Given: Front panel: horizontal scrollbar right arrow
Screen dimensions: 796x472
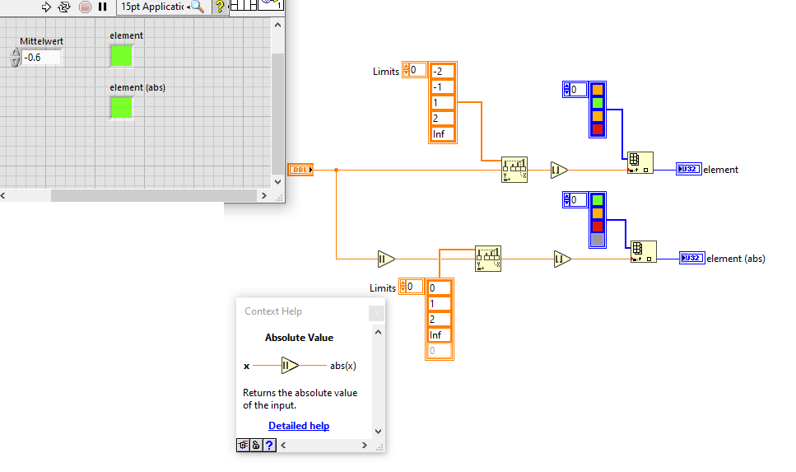Looking at the screenshot, I should pyautogui.click(x=264, y=195).
